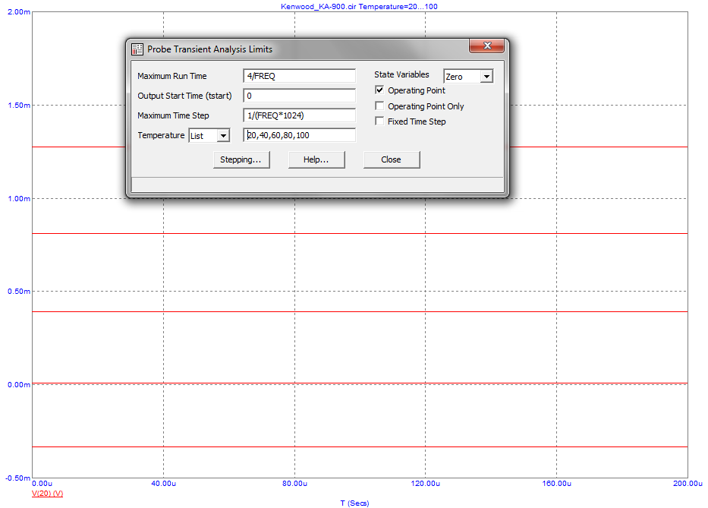Click the 0.00m Y-axis label
This screenshot has height=508, width=708.
[x=19, y=385]
